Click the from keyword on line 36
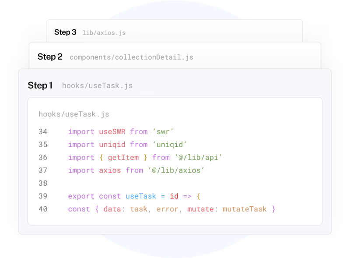 [161, 157]
